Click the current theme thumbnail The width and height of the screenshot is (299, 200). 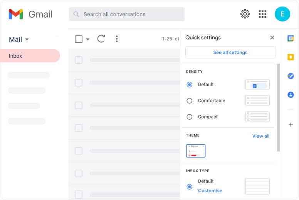click(196, 151)
